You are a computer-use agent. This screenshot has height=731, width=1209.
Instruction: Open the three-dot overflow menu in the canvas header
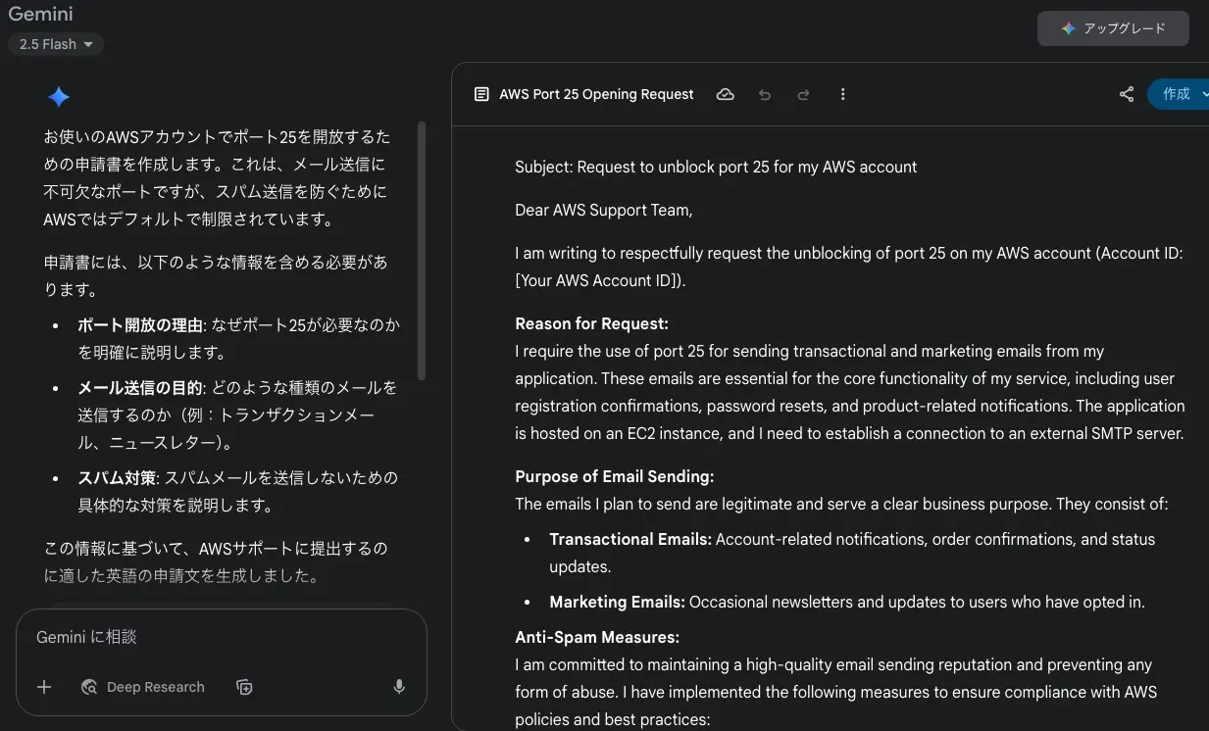click(842, 94)
